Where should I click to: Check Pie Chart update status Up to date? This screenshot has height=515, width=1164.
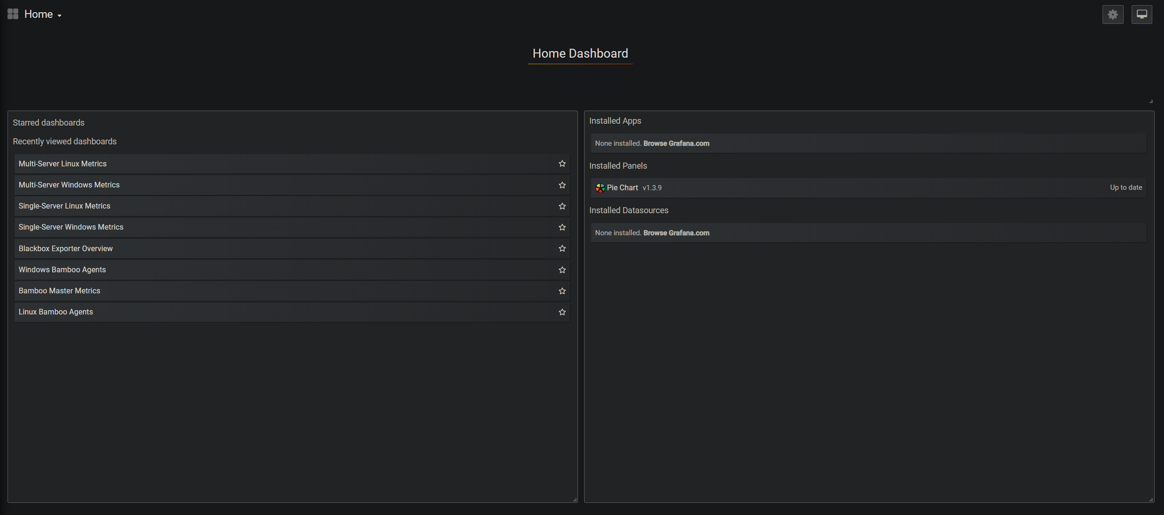(x=1126, y=187)
